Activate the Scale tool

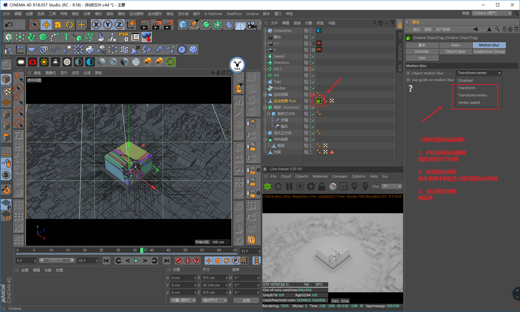(58, 25)
